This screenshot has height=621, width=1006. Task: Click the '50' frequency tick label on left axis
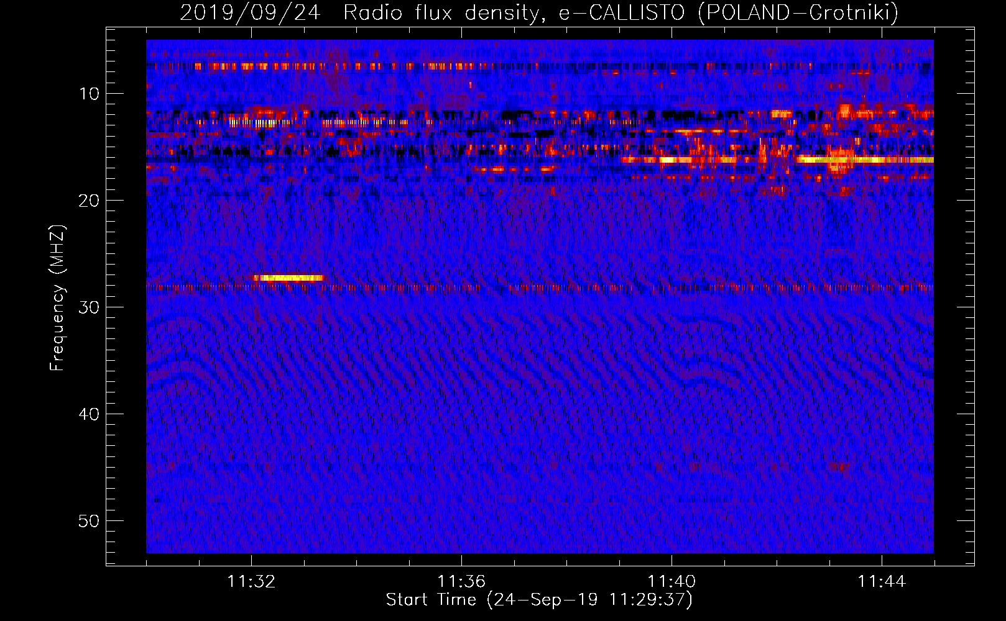[x=90, y=521]
